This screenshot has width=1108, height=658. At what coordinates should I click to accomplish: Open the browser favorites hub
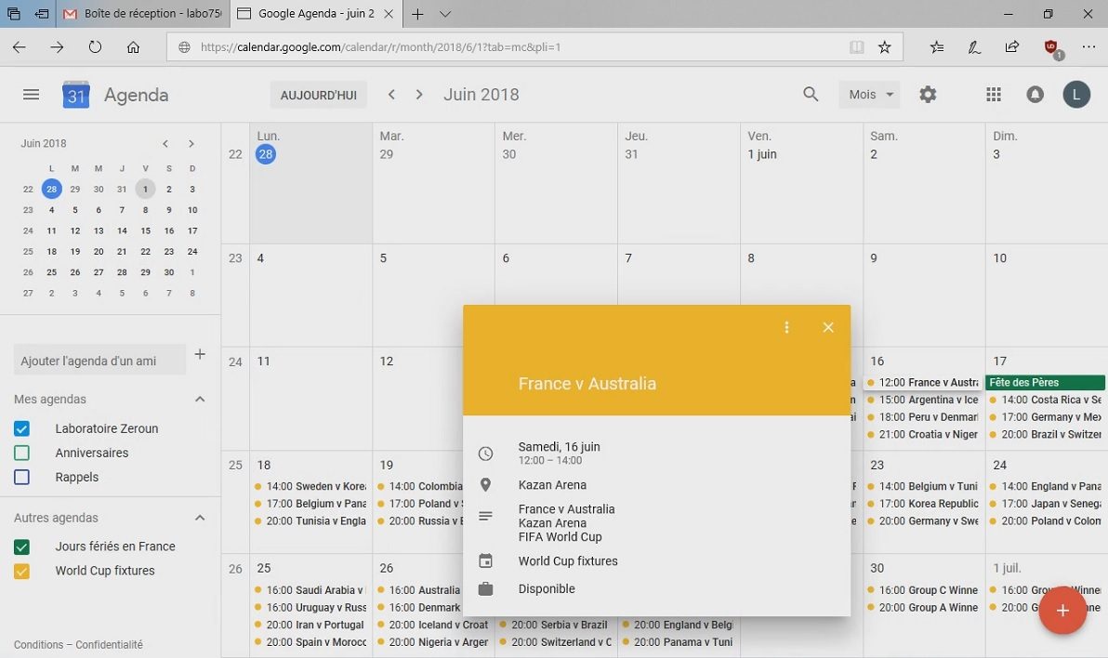click(937, 47)
